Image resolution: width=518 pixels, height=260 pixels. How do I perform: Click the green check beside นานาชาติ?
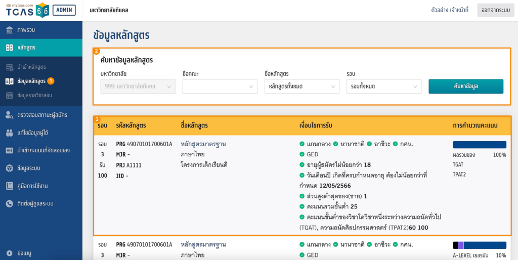click(335, 144)
